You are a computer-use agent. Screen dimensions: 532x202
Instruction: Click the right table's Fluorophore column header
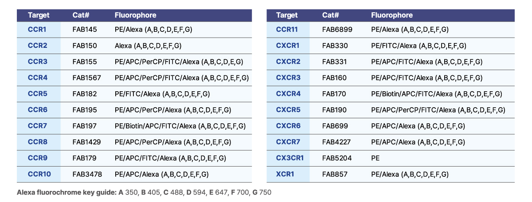tap(392, 15)
